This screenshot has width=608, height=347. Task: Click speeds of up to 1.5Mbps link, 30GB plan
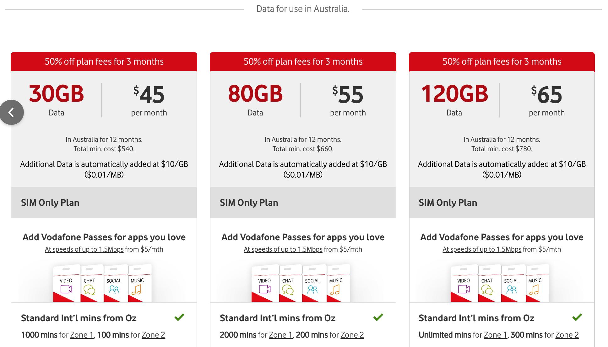coord(84,249)
